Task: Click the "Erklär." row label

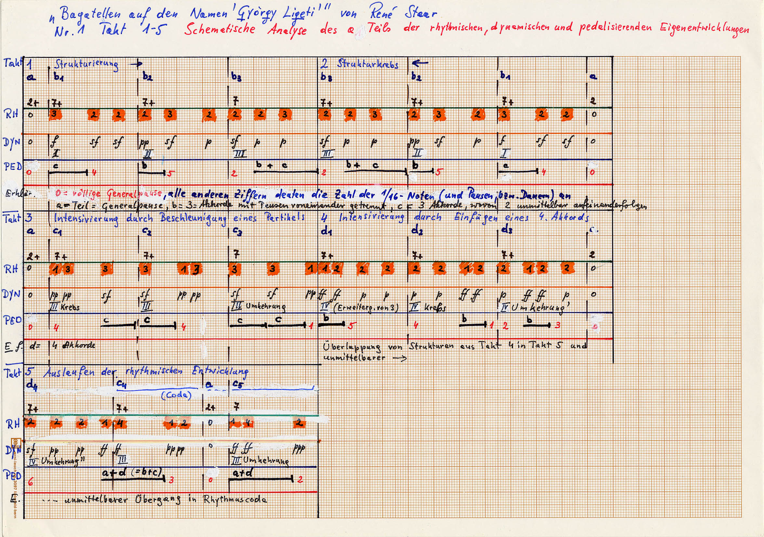Action: point(20,193)
